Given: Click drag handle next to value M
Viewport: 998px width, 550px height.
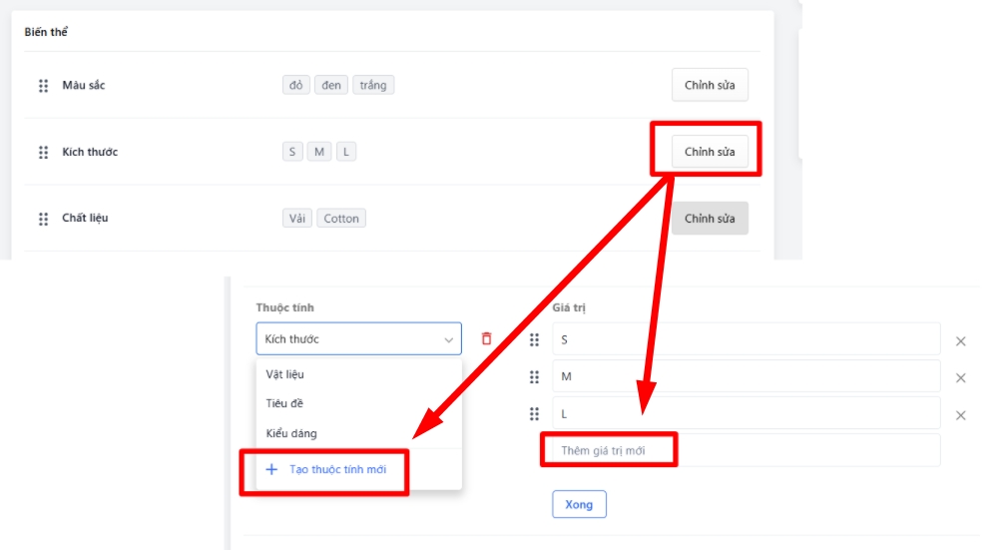Looking at the screenshot, I should (x=534, y=377).
